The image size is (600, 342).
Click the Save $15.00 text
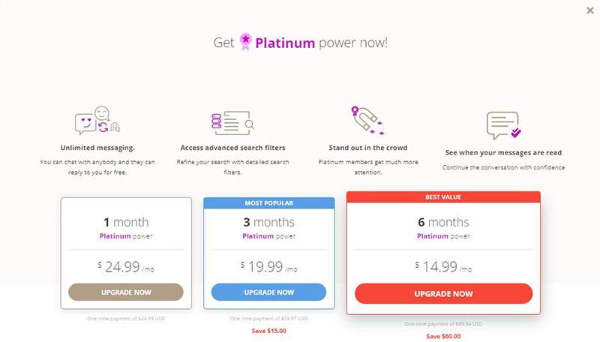coord(268,331)
